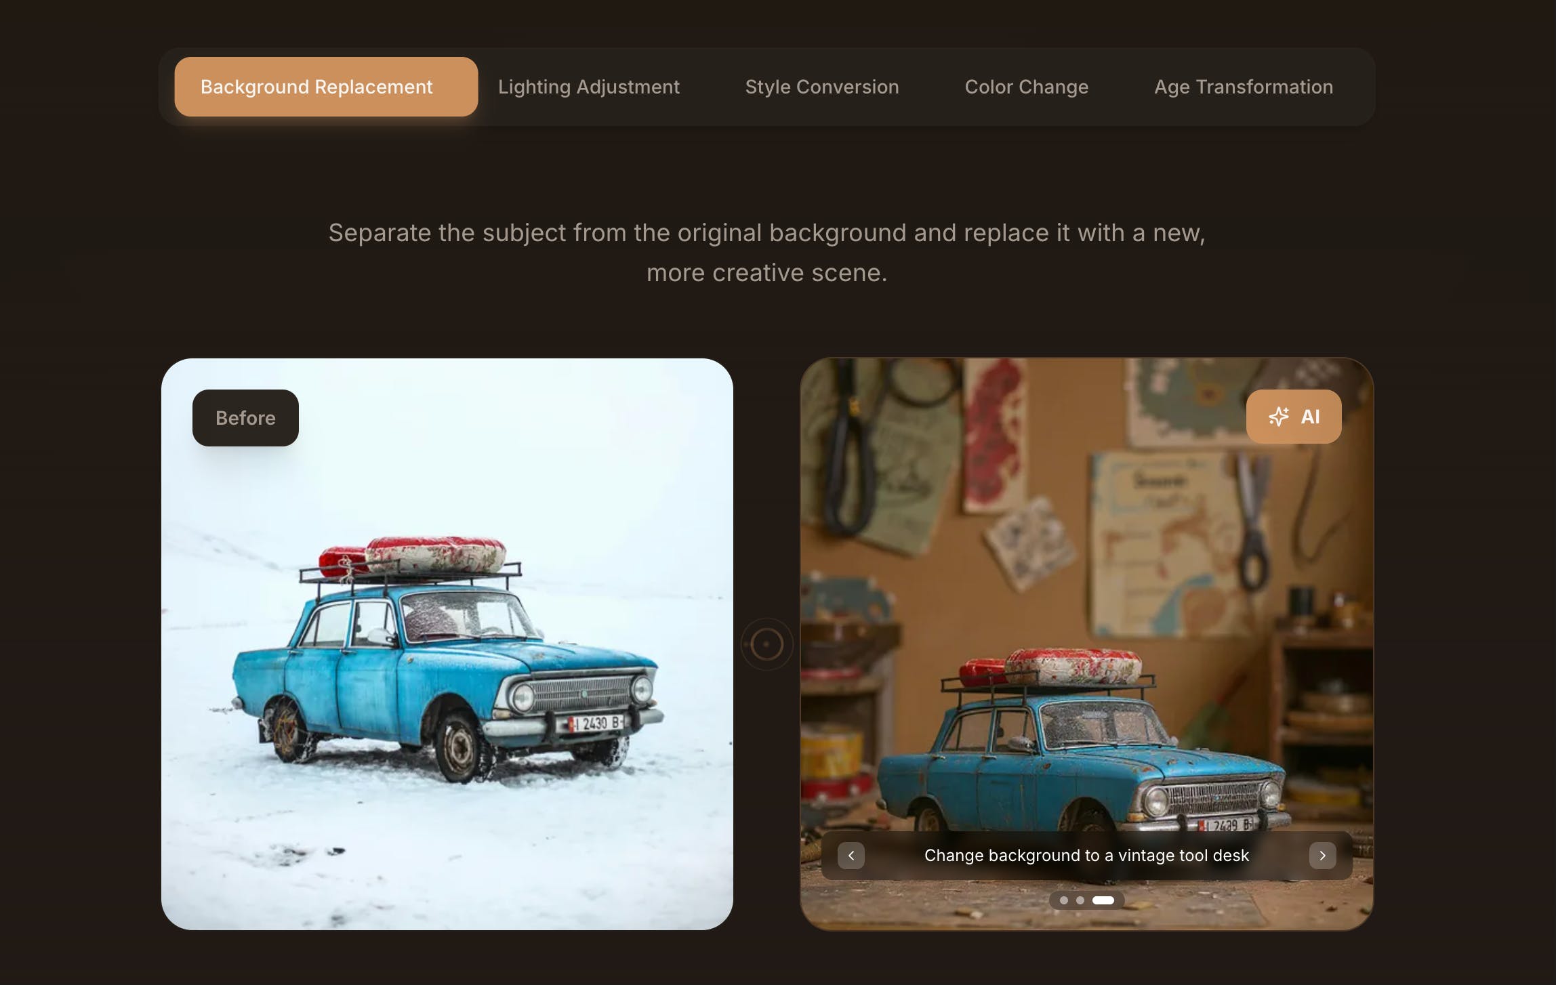Screen dimensions: 1556x985
Task: Click the vintage tool desk caption text
Action: (x=1086, y=856)
